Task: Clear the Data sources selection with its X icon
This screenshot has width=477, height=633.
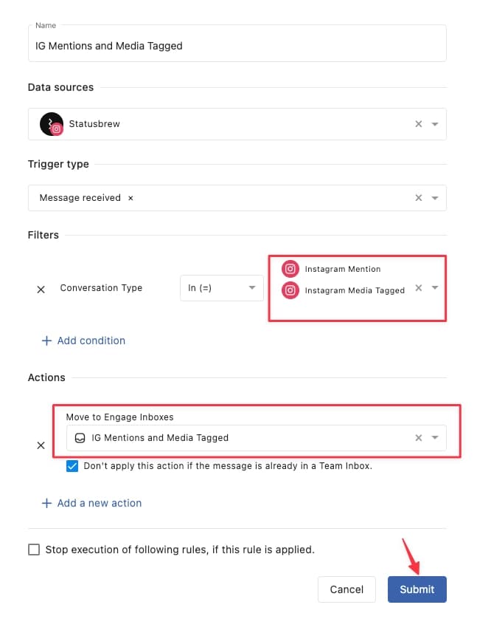Action: click(418, 123)
